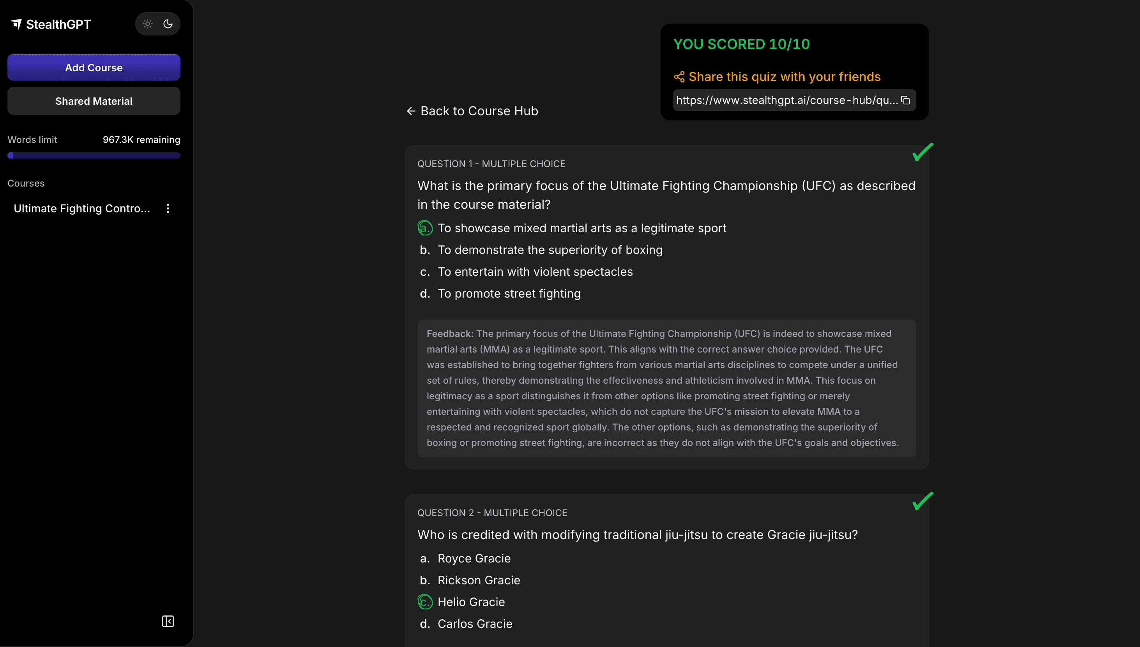
Task: Switch to light mode sun icon
Action: tap(148, 24)
